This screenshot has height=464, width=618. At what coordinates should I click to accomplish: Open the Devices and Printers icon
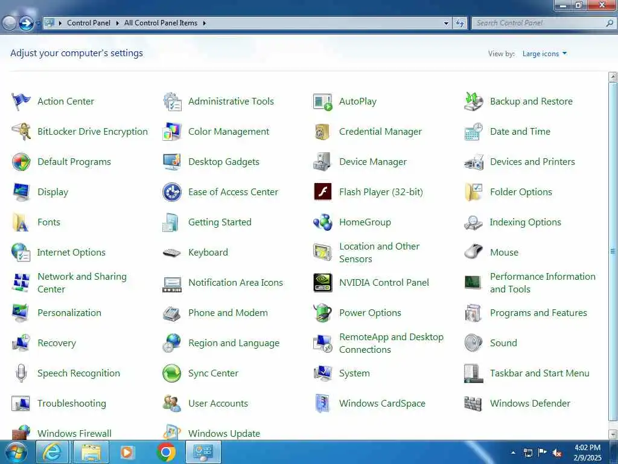pyautogui.click(x=473, y=162)
